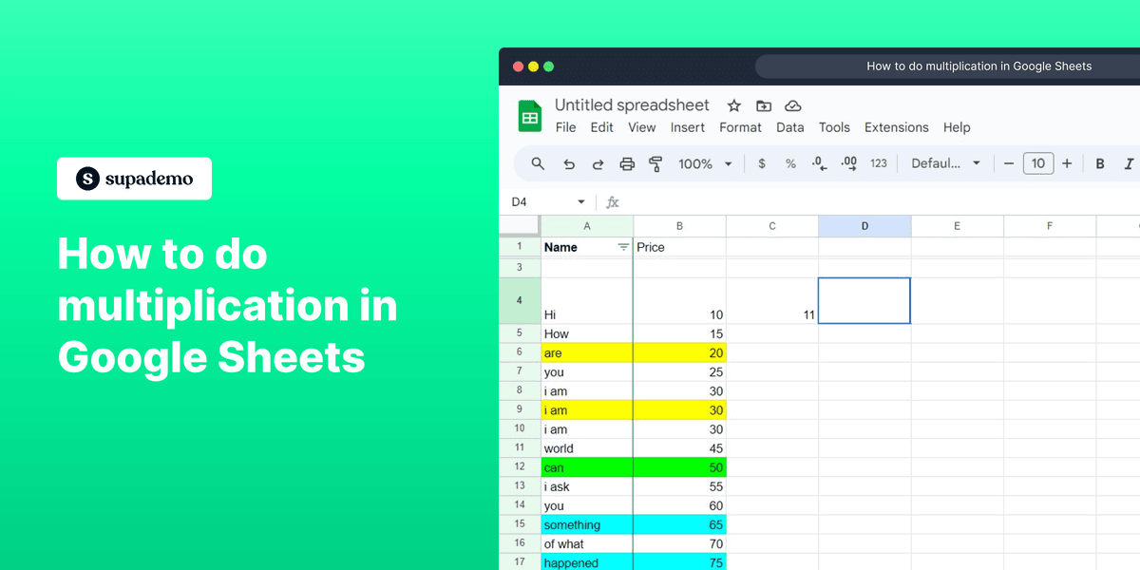Image resolution: width=1140 pixels, height=570 pixels.
Task: Toggle bold formatting
Action: coord(1099,163)
